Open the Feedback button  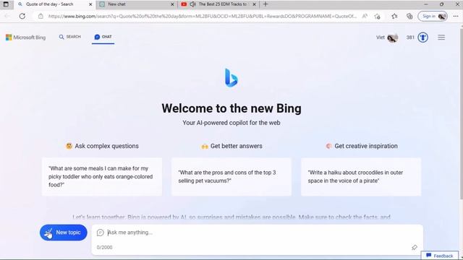440,256
